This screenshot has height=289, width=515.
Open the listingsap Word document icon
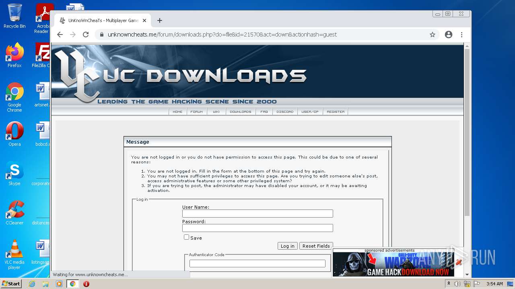[x=41, y=252]
